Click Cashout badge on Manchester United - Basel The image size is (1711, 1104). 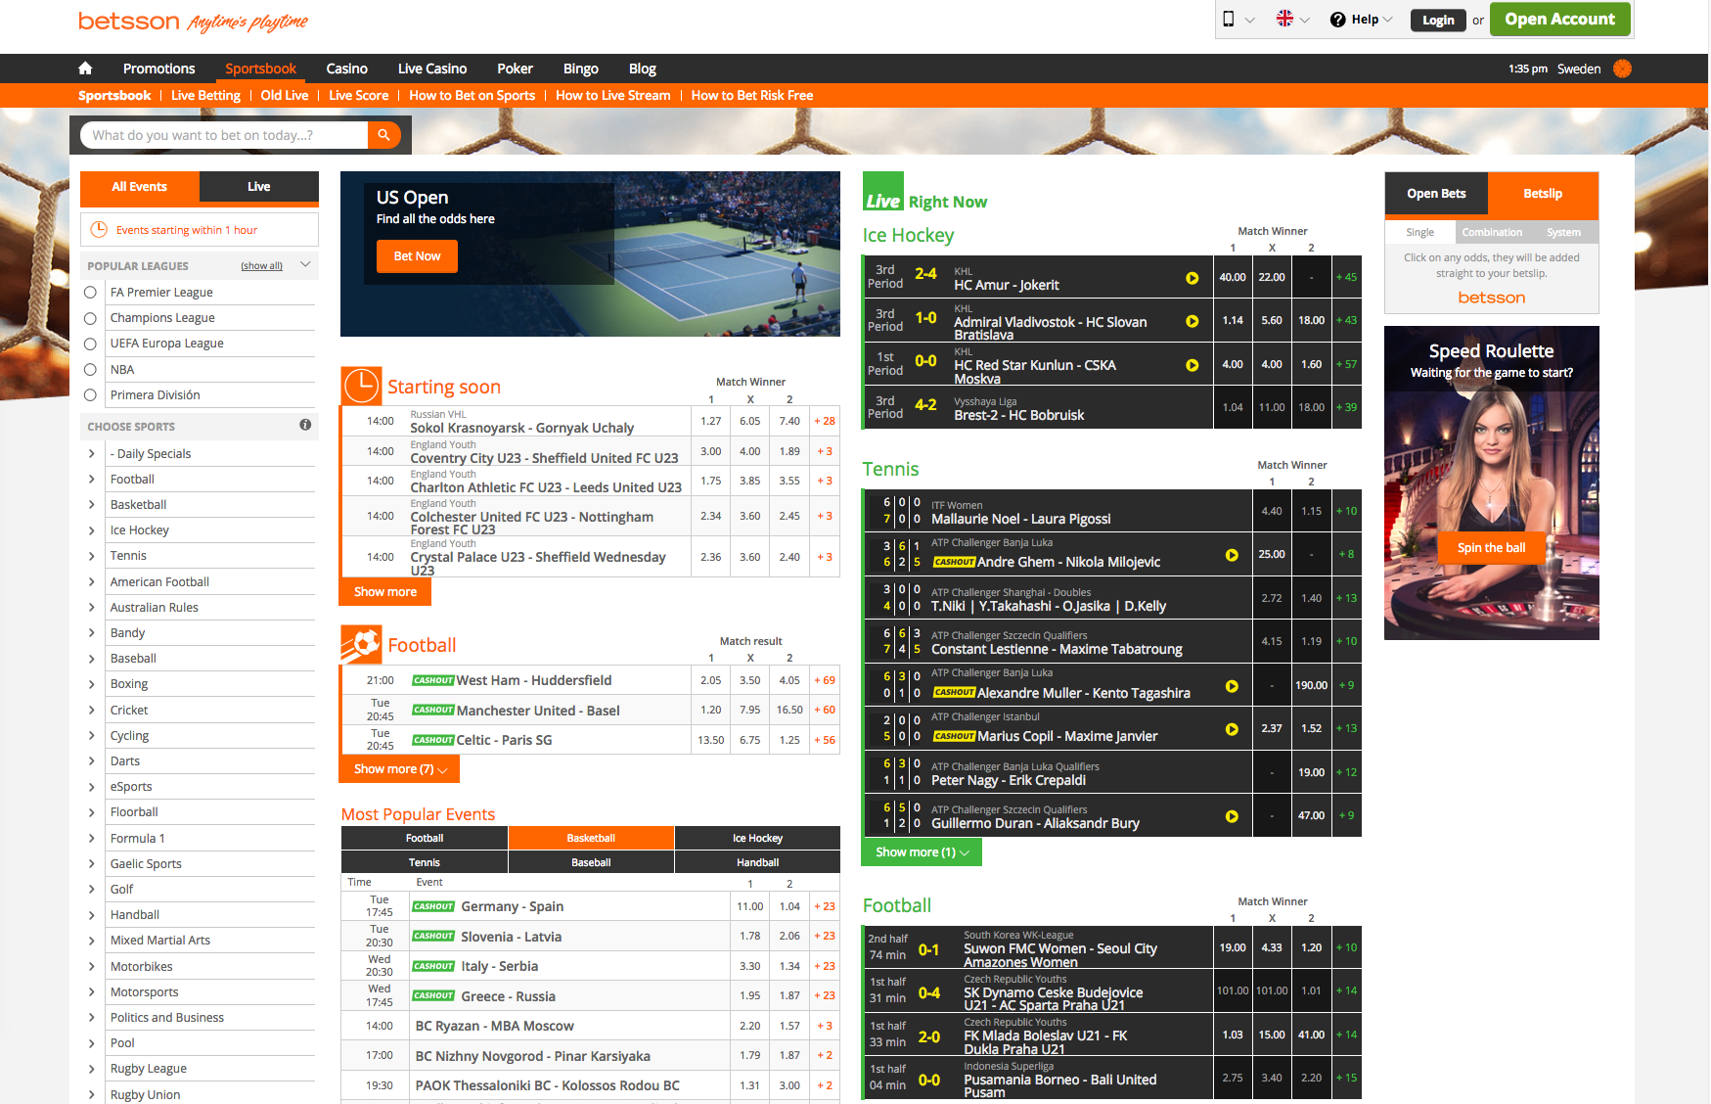[433, 710]
